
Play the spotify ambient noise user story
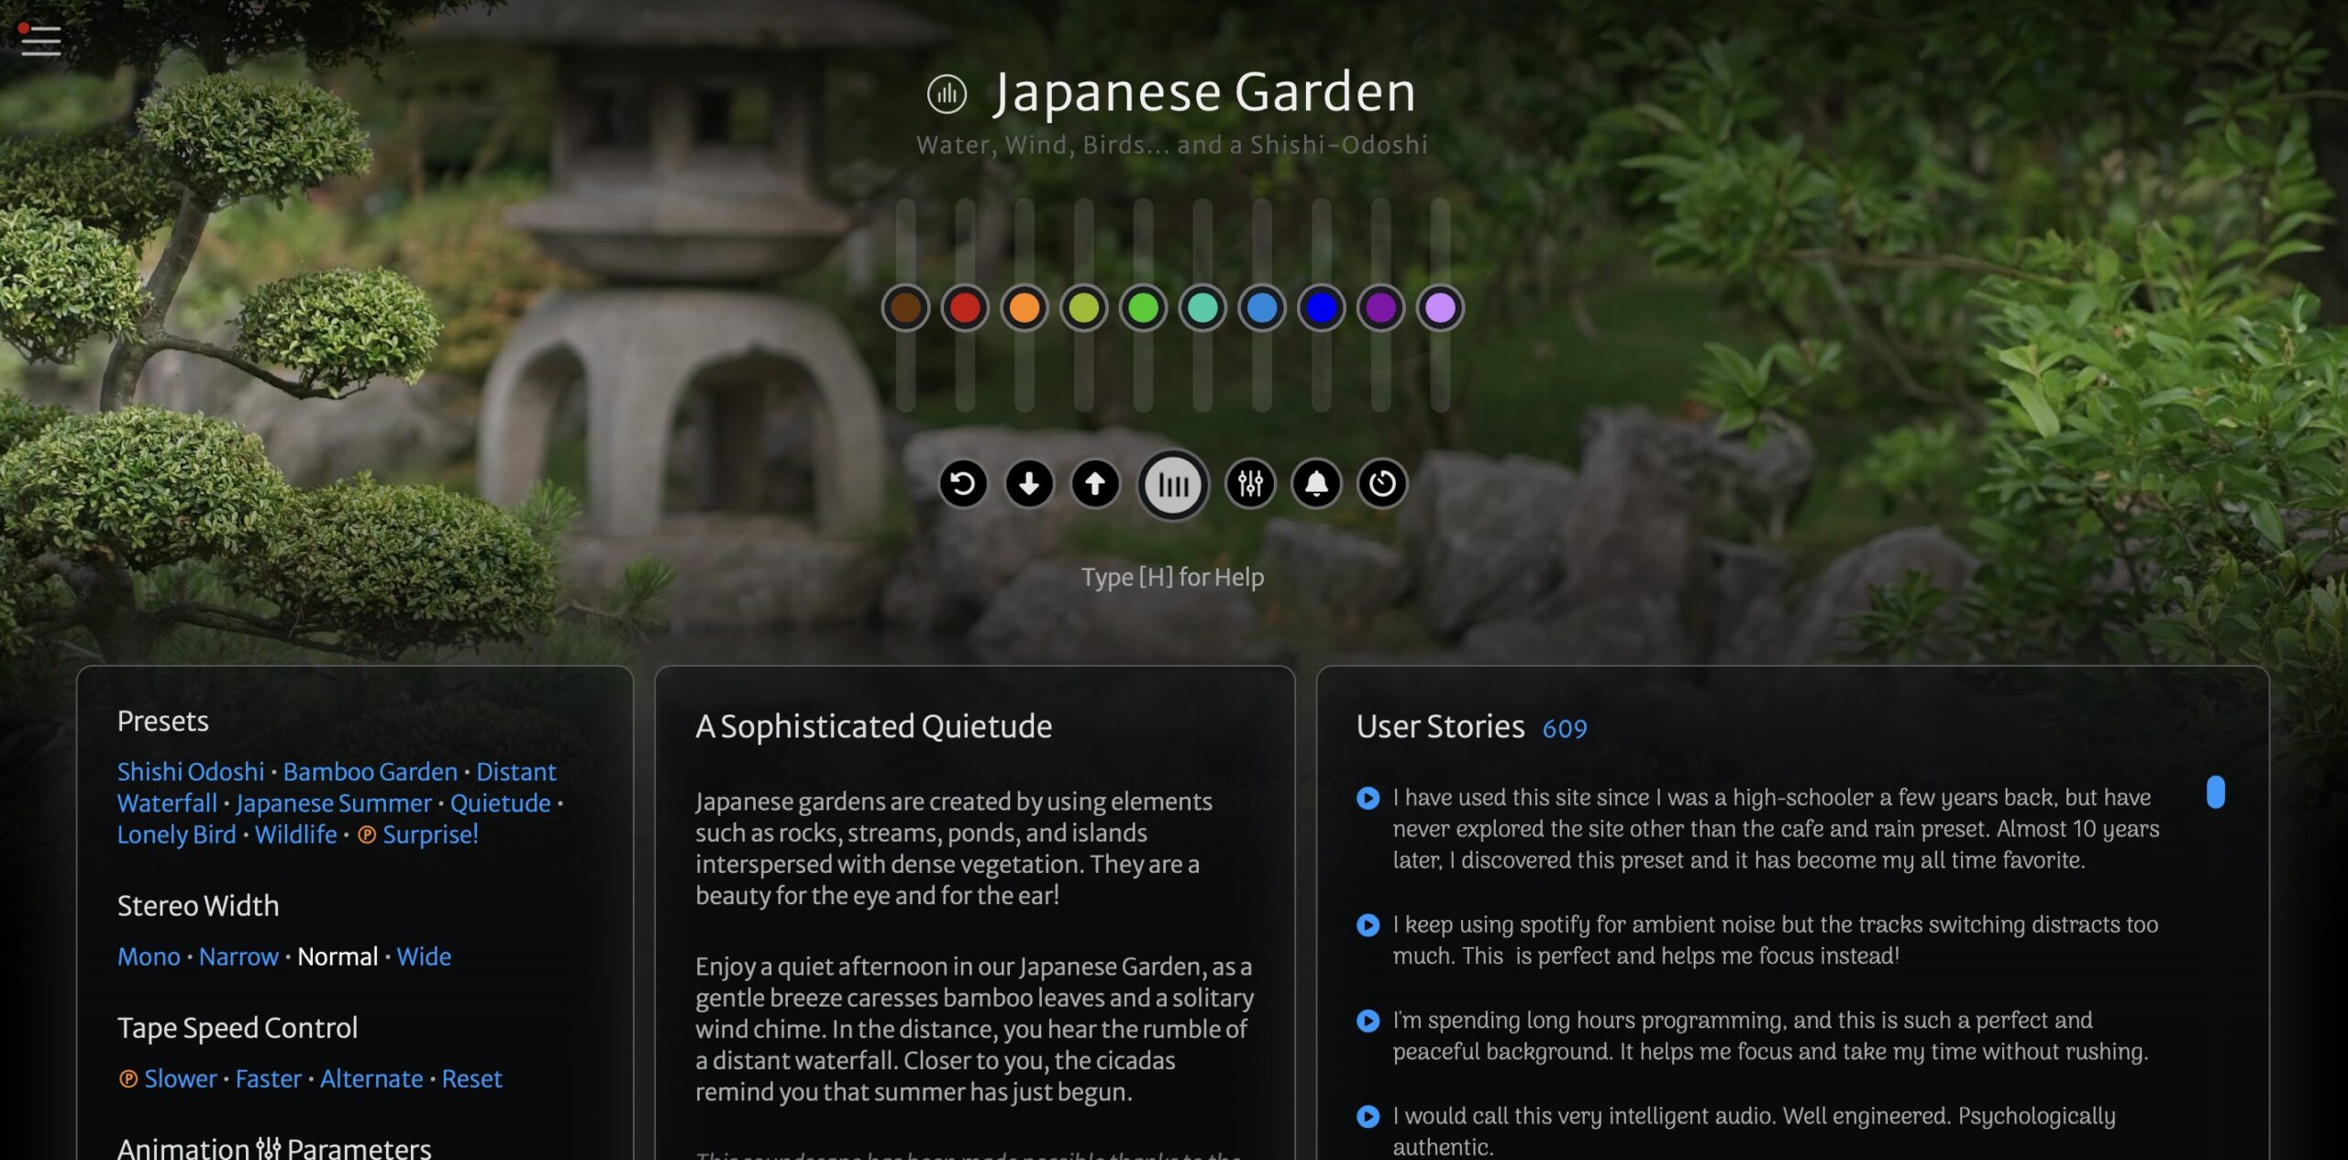pyautogui.click(x=1368, y=925)
